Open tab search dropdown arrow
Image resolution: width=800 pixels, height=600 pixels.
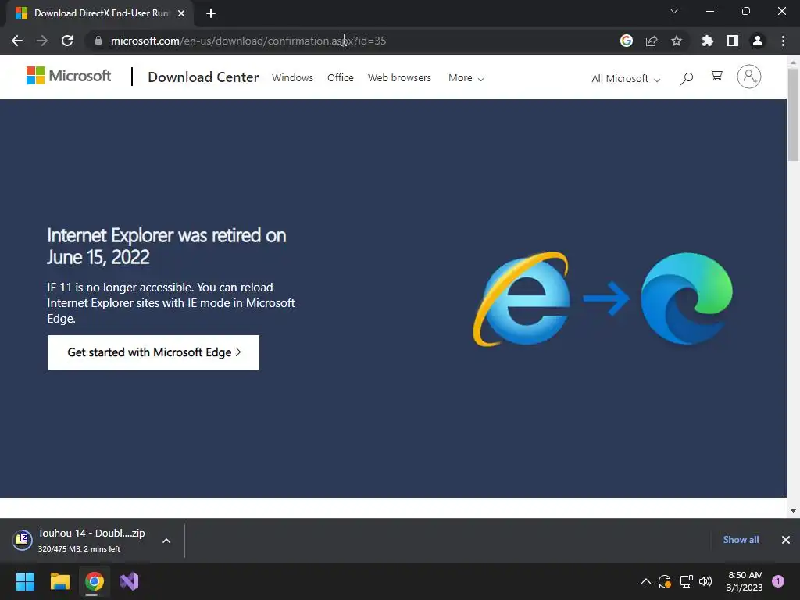click(674, 11)
